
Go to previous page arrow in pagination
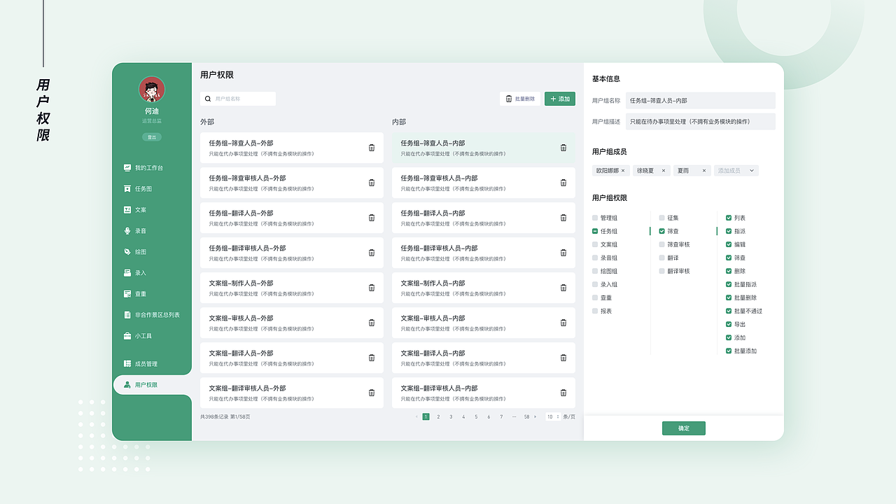click(416, 416)
